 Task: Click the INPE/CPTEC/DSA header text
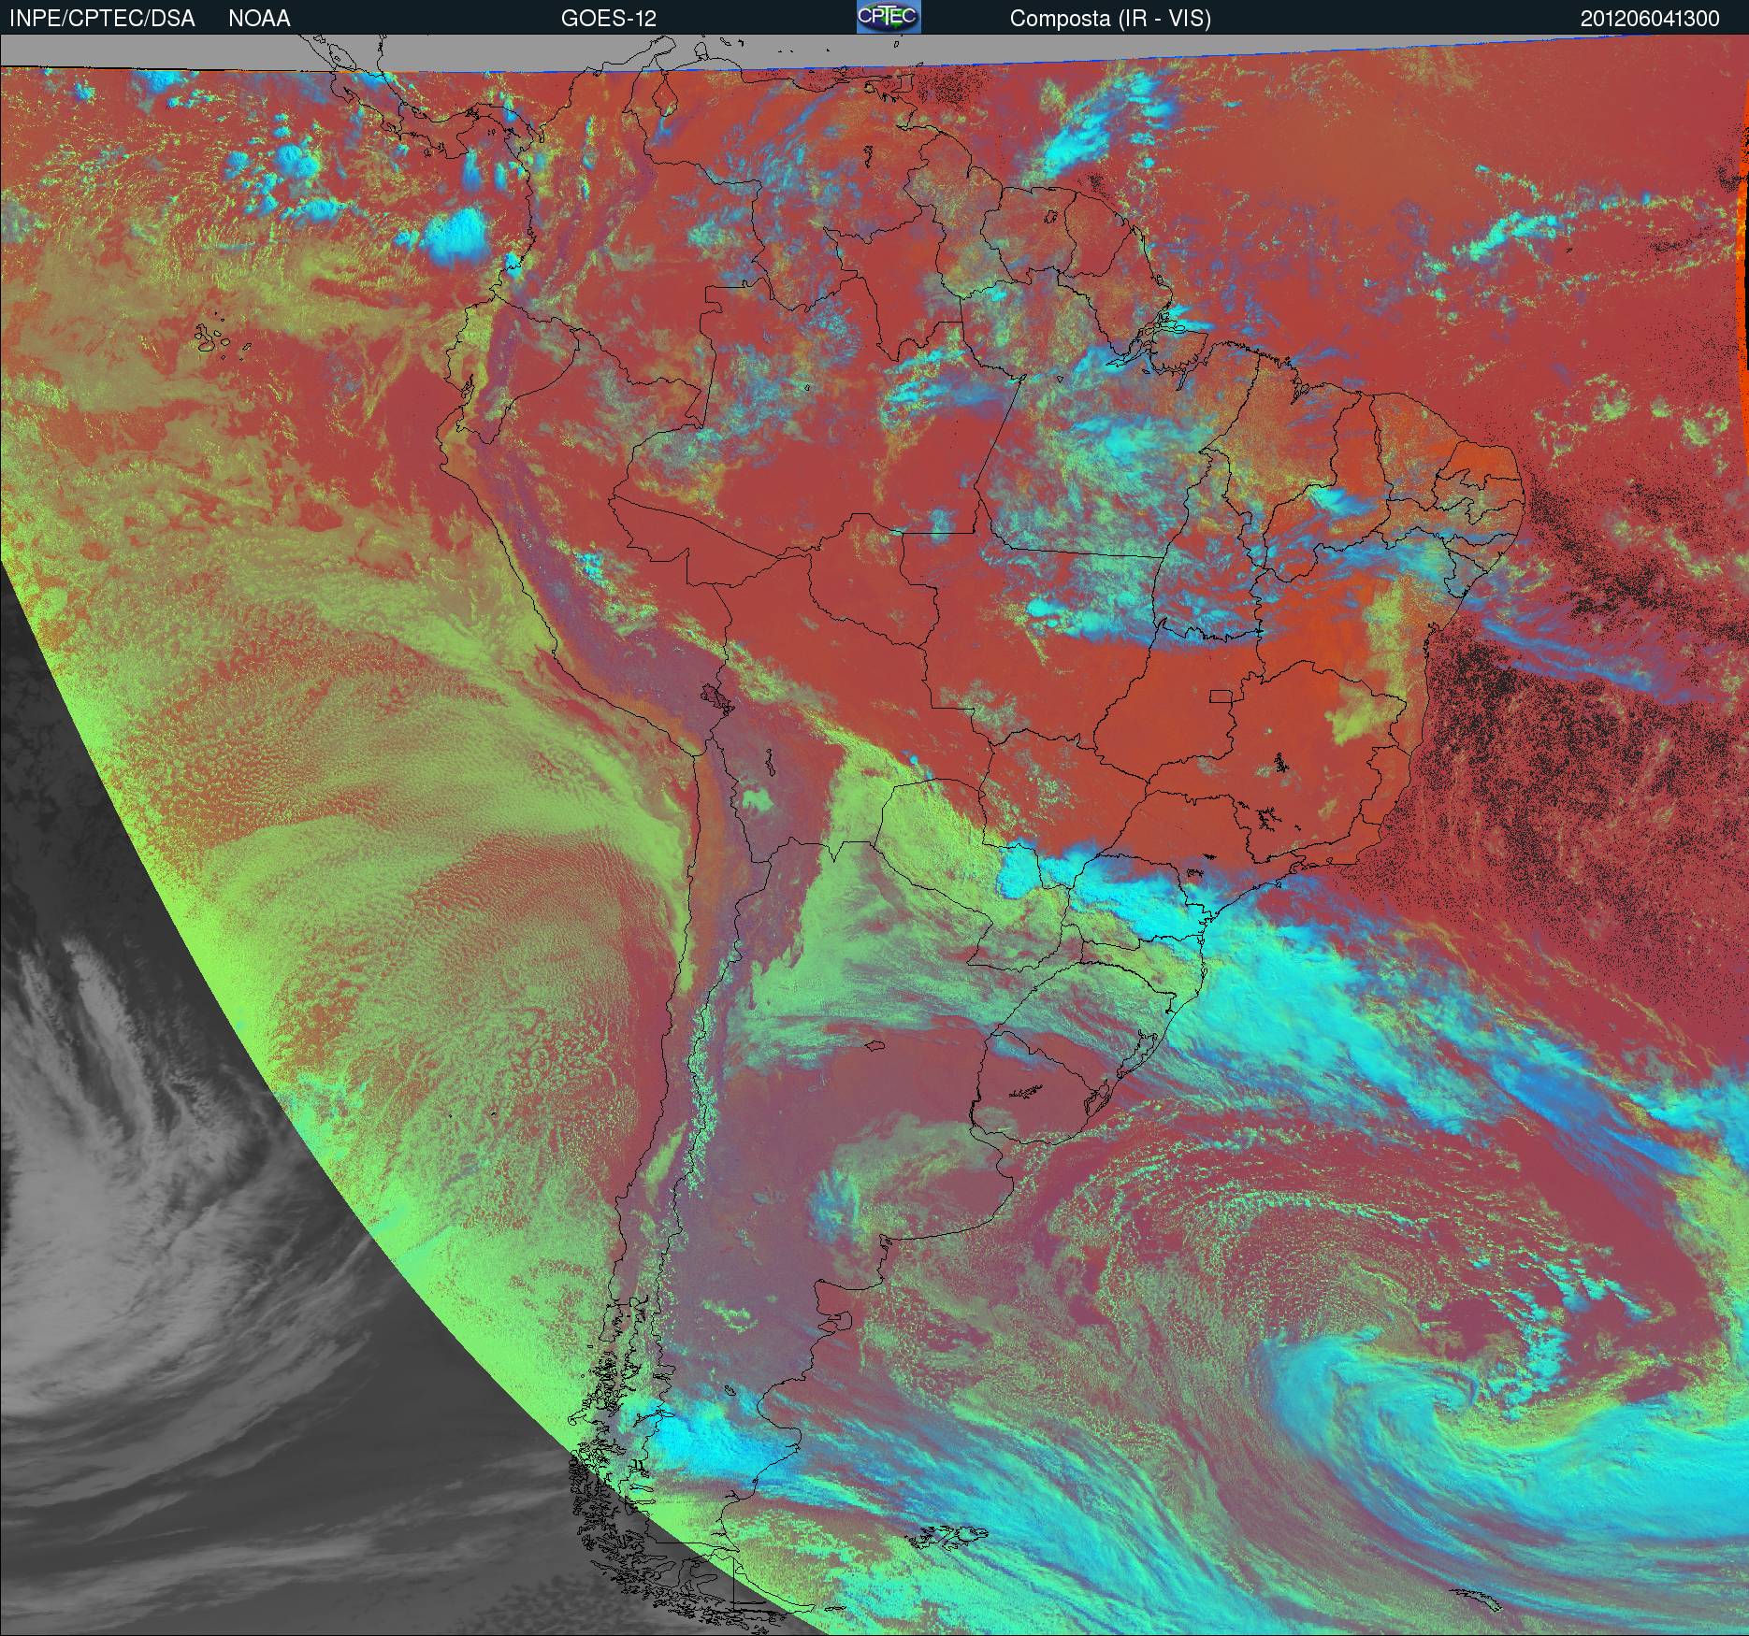point(102,19)
